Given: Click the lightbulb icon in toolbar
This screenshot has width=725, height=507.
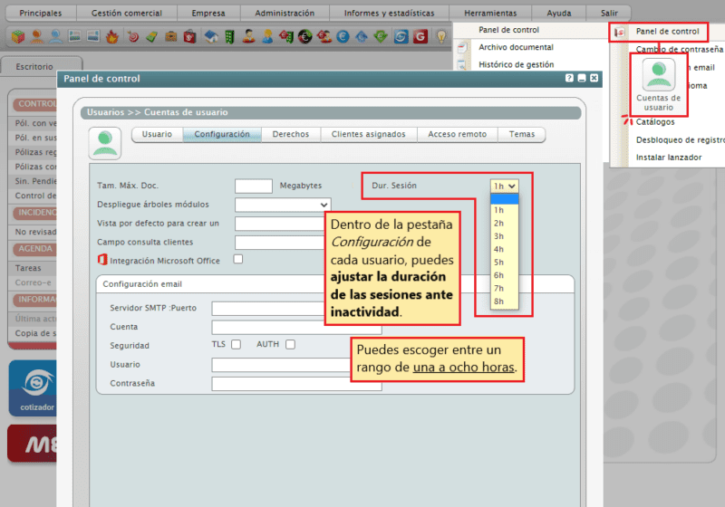Looking at the screenshot, I should coord(441,37).
